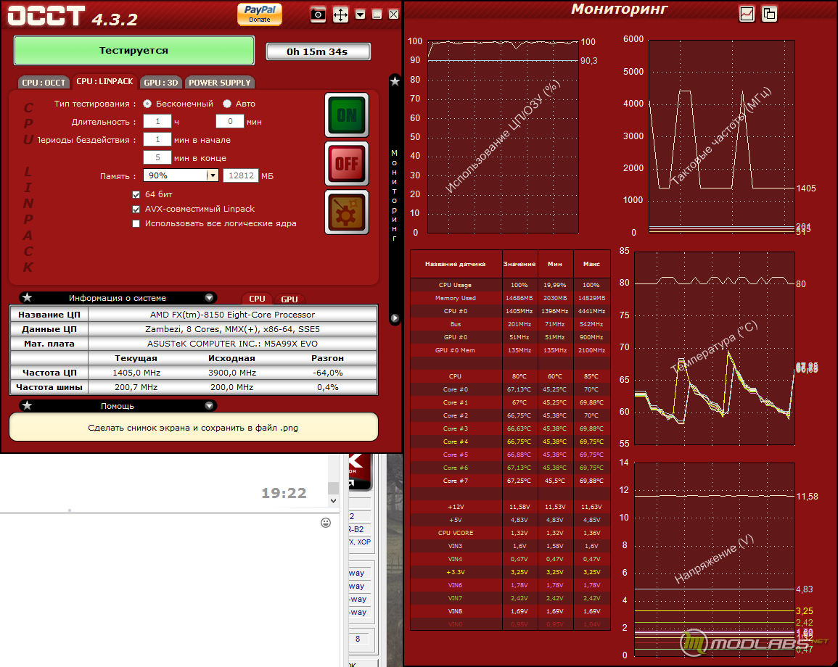Click the overlapping windows icon in Мониторинг
The image size is (838, 667).
click(x=769, y=14)
